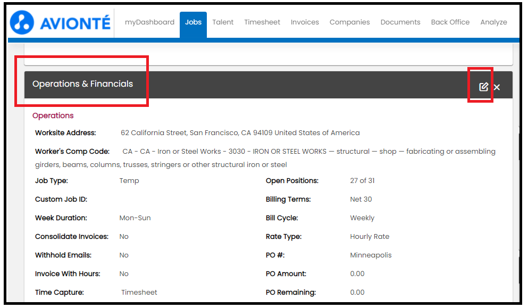Screen dimensions: 528x308
Task: Click the Rate Type label
Action: pyautogui.click(x=283, y=237)
